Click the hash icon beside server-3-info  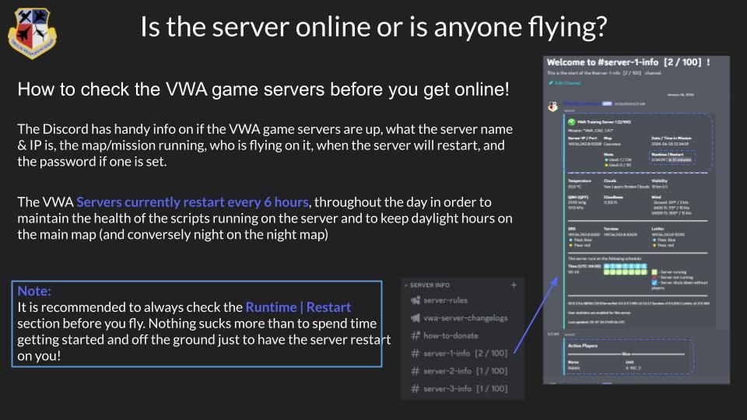pyautogui.click(x=416, y=389)
